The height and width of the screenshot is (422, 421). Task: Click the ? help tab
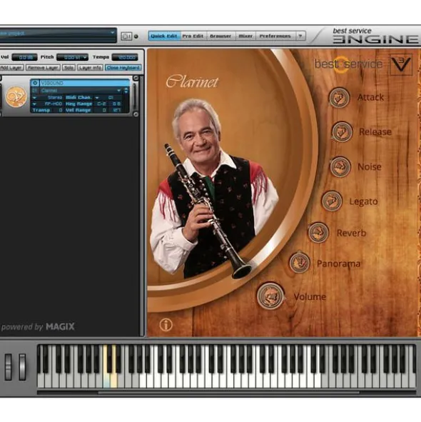pos(300,36)
